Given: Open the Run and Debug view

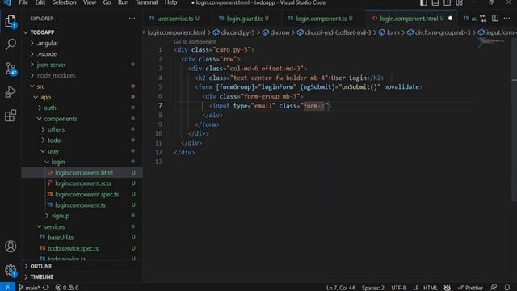Looking at the screenshot, I should (11, 92).
